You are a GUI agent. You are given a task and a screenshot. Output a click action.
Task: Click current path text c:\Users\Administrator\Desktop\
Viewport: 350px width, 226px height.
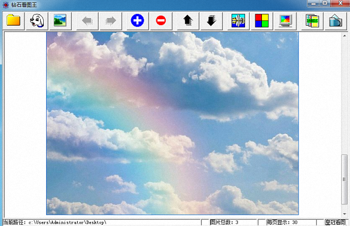[68, 222]
